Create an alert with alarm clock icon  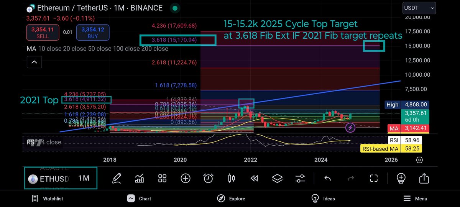click(209, 178)
